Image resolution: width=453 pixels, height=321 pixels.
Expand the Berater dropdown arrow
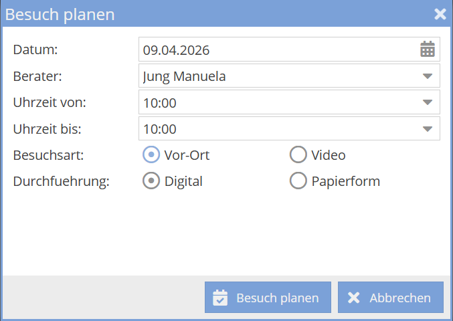428,76
